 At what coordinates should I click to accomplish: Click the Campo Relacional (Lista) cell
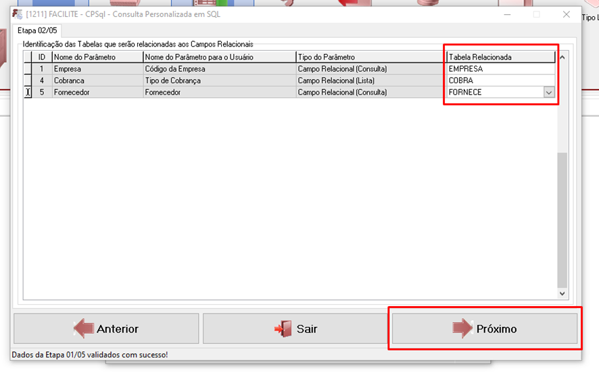[x=370, y=80]
